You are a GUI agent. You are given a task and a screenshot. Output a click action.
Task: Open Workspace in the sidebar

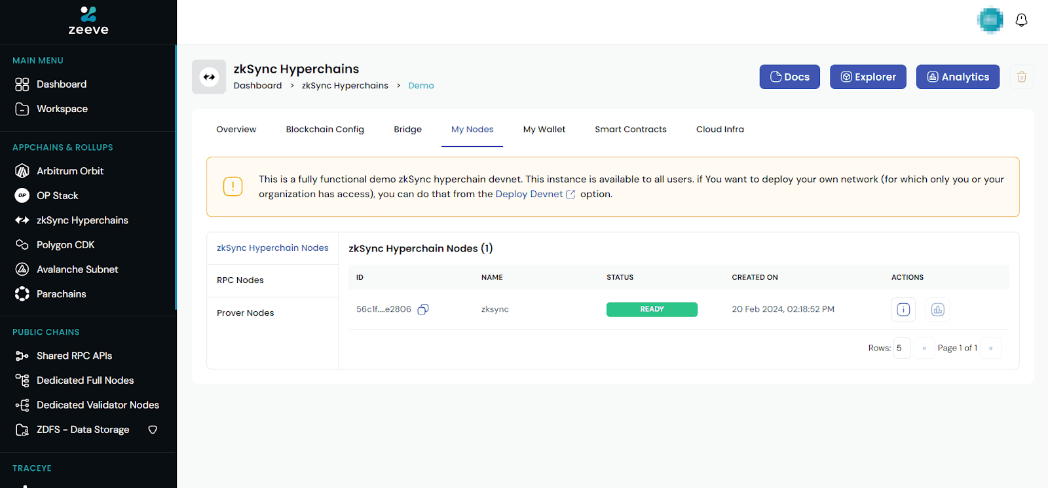(x=62, y=109)
